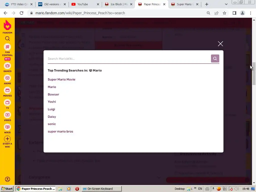This screenshot has width=256, height=192.
Task: View site information lock icon
Action: tap(31, 13)
